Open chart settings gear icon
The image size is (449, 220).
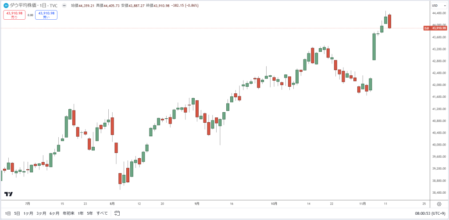point(439,204)
